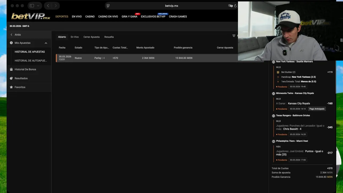Screen dimensions: 343x193
Task: Click the Cuotas Totales column header
Action: click(x=120, y=48)
